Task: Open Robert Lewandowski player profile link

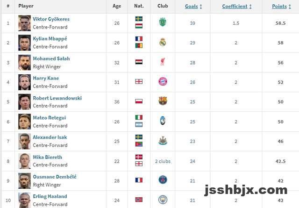Action: pyautogui.click(x=57, y=98)
